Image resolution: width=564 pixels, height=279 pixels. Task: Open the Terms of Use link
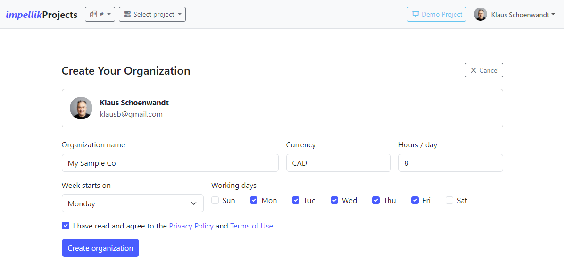(x=251, y=226)
